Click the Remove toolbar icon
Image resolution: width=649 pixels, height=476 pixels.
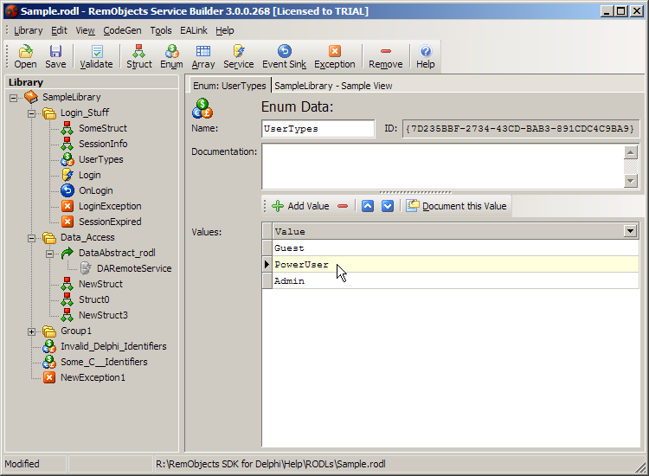[386, 51]
